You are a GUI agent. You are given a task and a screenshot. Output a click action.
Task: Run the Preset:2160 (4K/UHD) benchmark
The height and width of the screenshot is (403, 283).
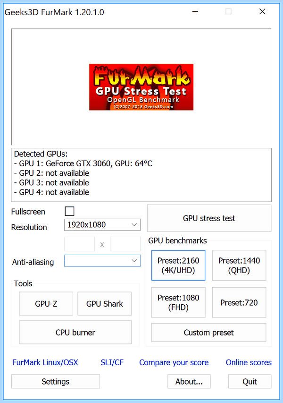pos(178,265)
